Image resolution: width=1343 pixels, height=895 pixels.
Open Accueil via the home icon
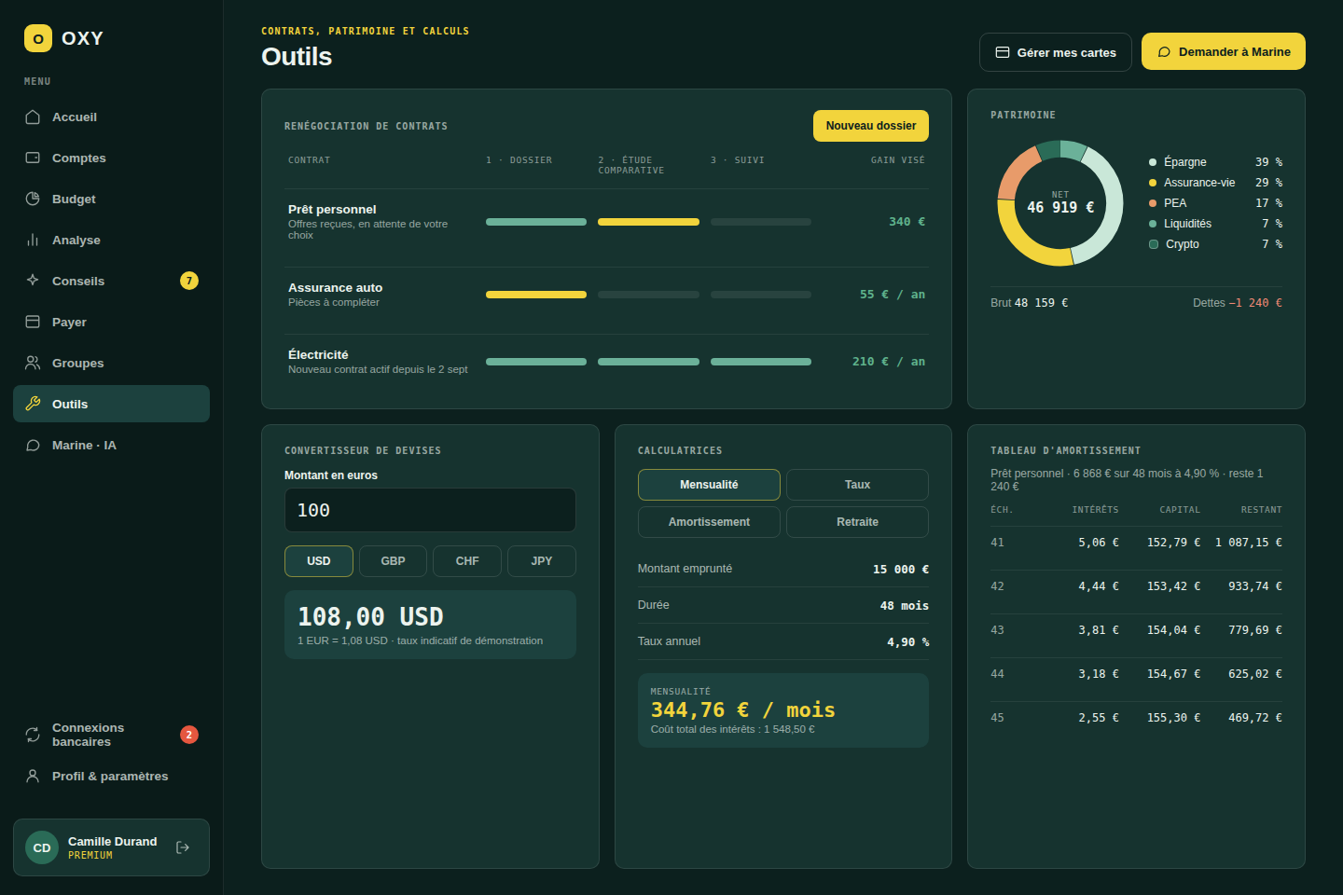click(x=33, y=117)
